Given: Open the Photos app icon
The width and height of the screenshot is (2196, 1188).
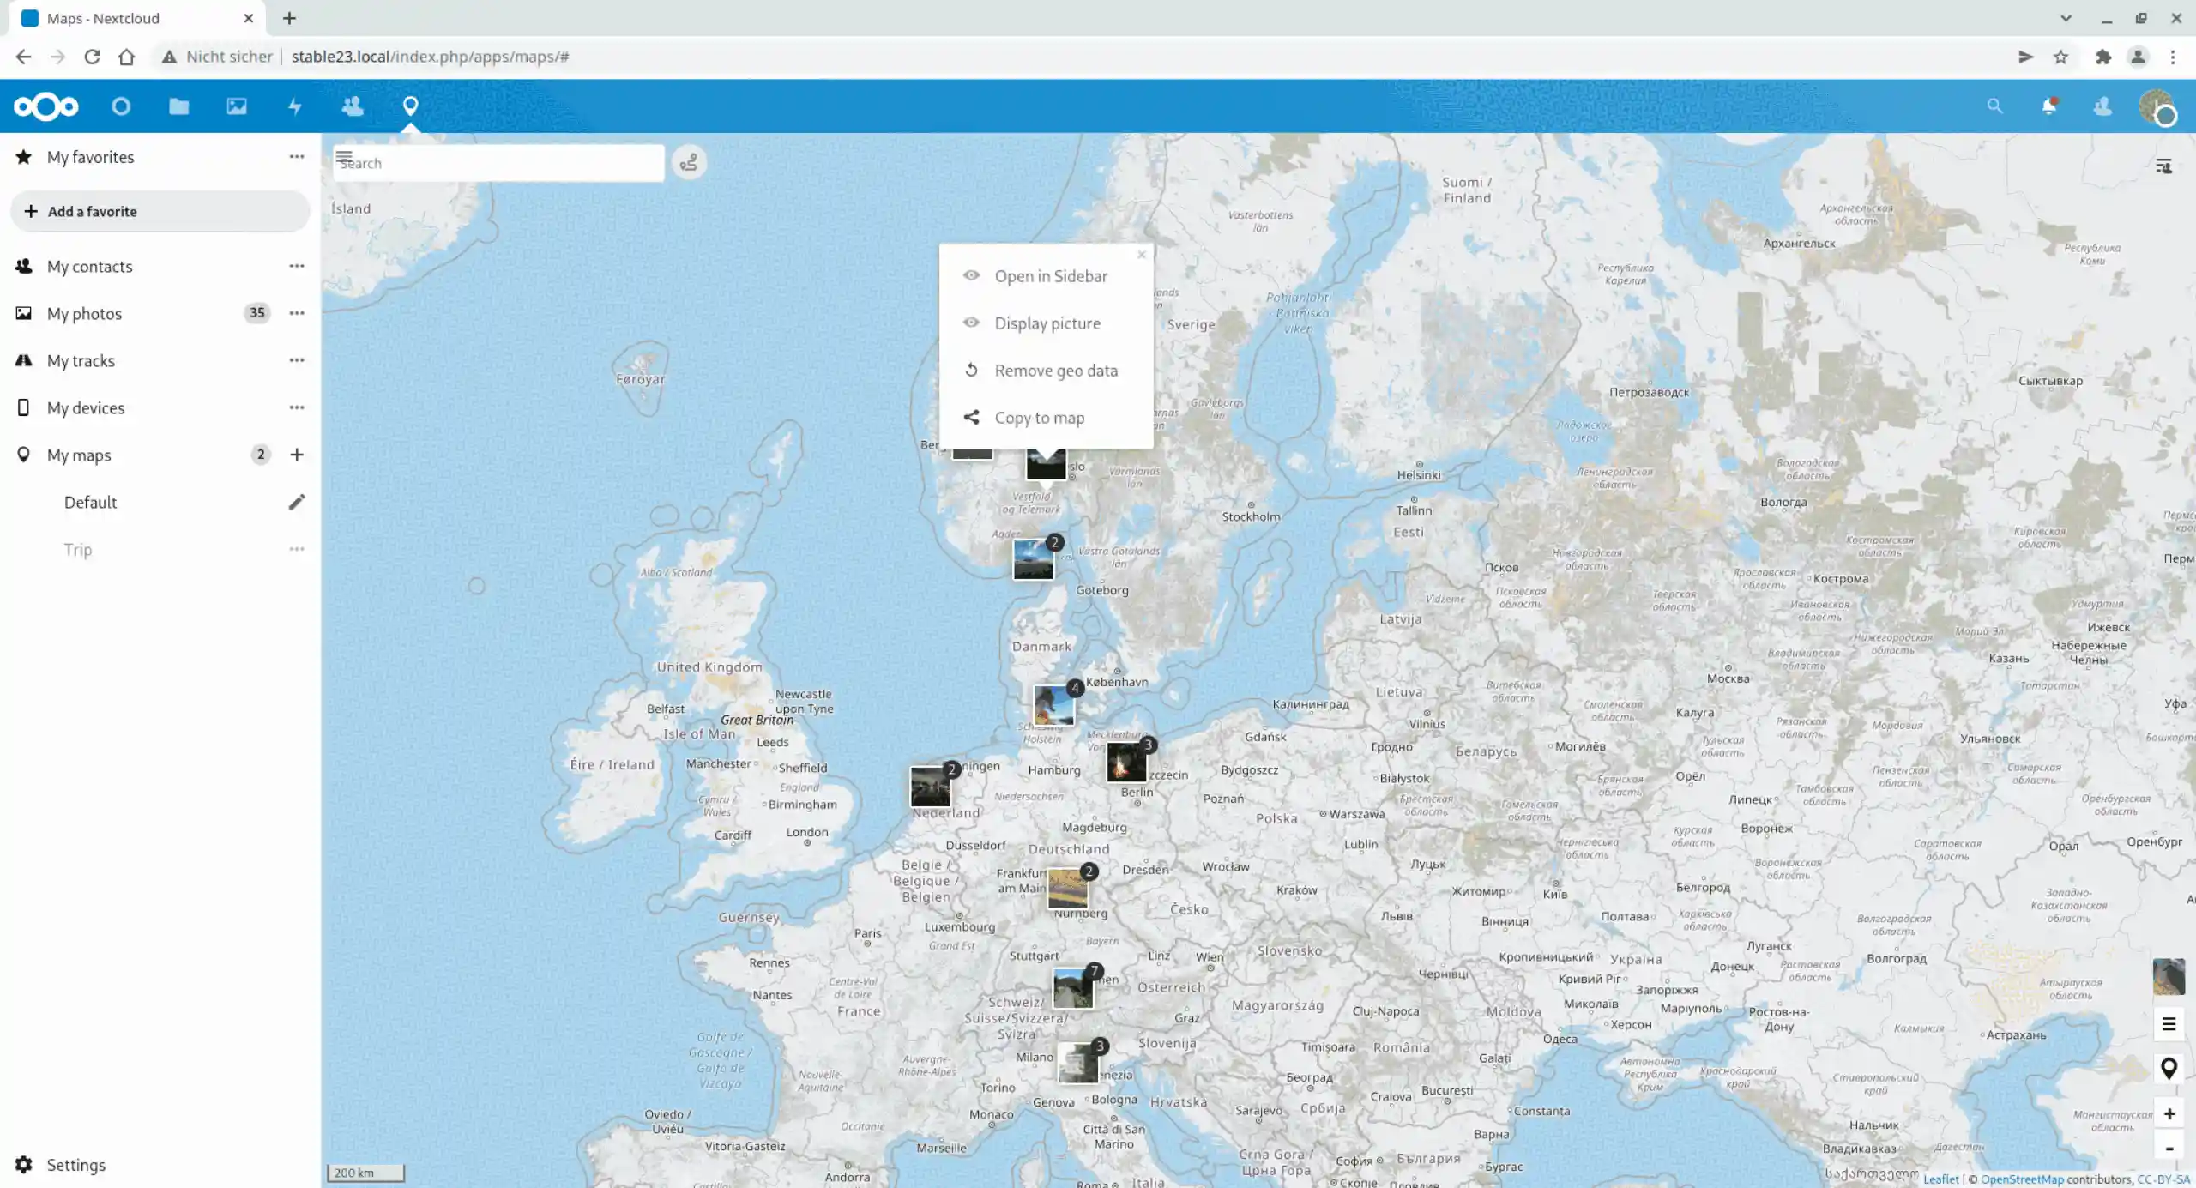Looking at the screenshot, I should pyautogui.click(x=237, y=106).
